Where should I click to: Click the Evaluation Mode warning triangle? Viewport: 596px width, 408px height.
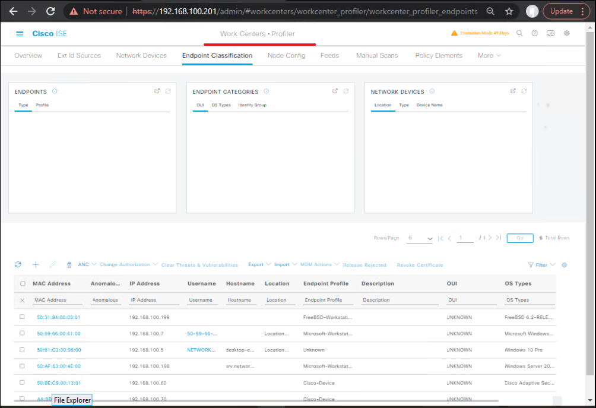click(x=454, y=33)
